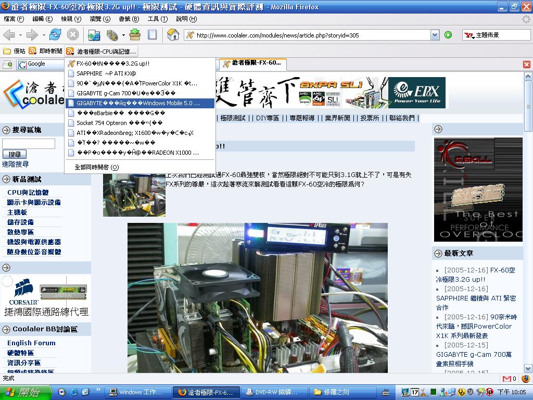Image resolution: width=533 pixels, height=400 pixels.
Task: Open the CPU與記憶體 category link
Action: click(x=28, y=192)
